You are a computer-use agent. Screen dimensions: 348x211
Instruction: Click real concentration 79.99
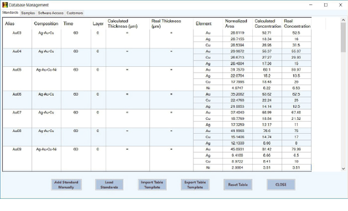[x=297, y=149]
